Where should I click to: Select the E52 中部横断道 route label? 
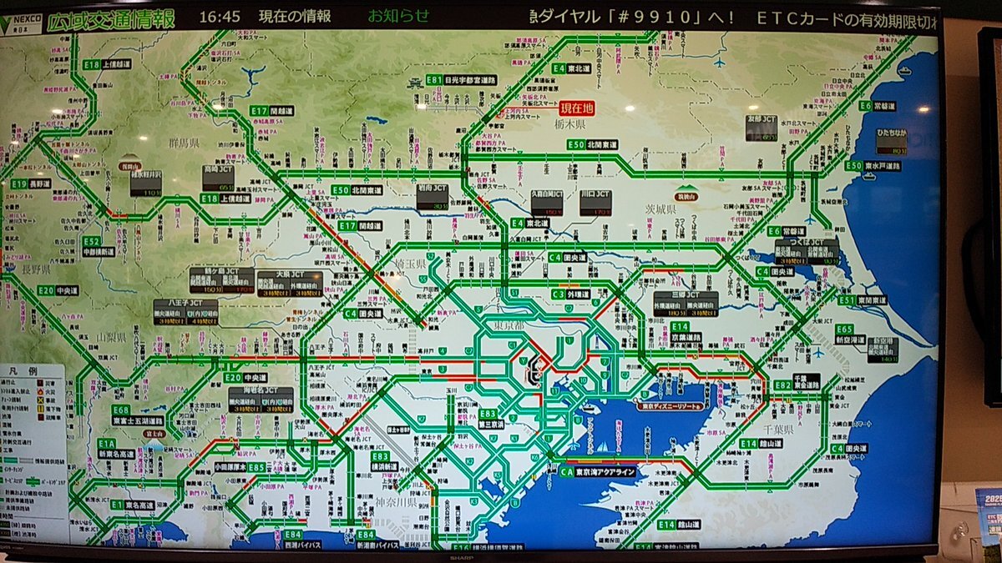pos(98,245)
